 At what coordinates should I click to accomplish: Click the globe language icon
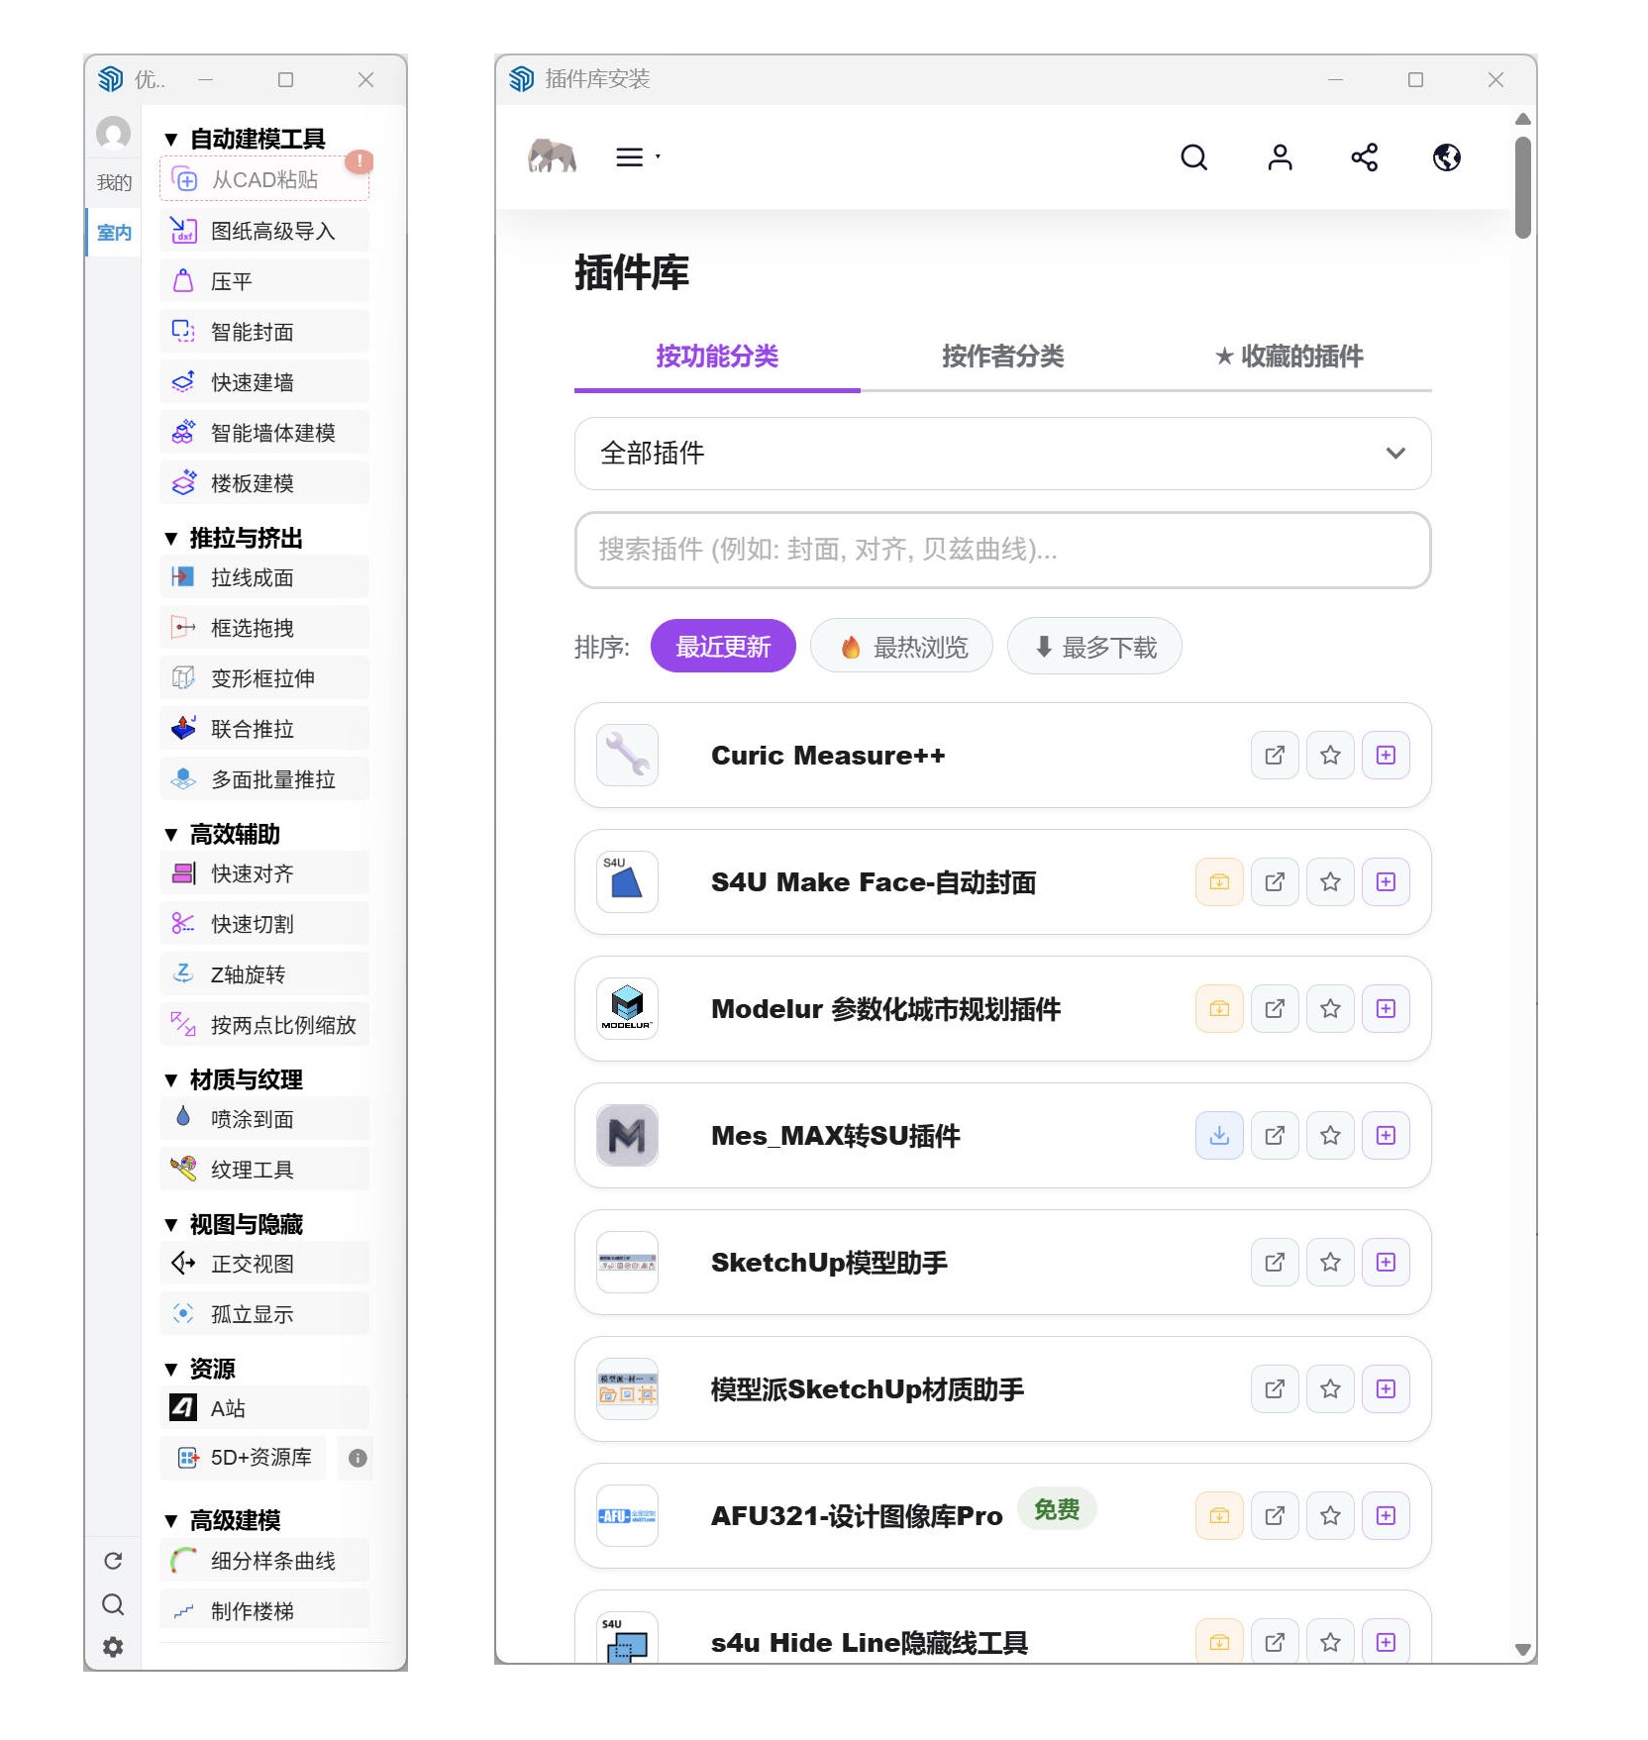click(x=1446, y=157)
